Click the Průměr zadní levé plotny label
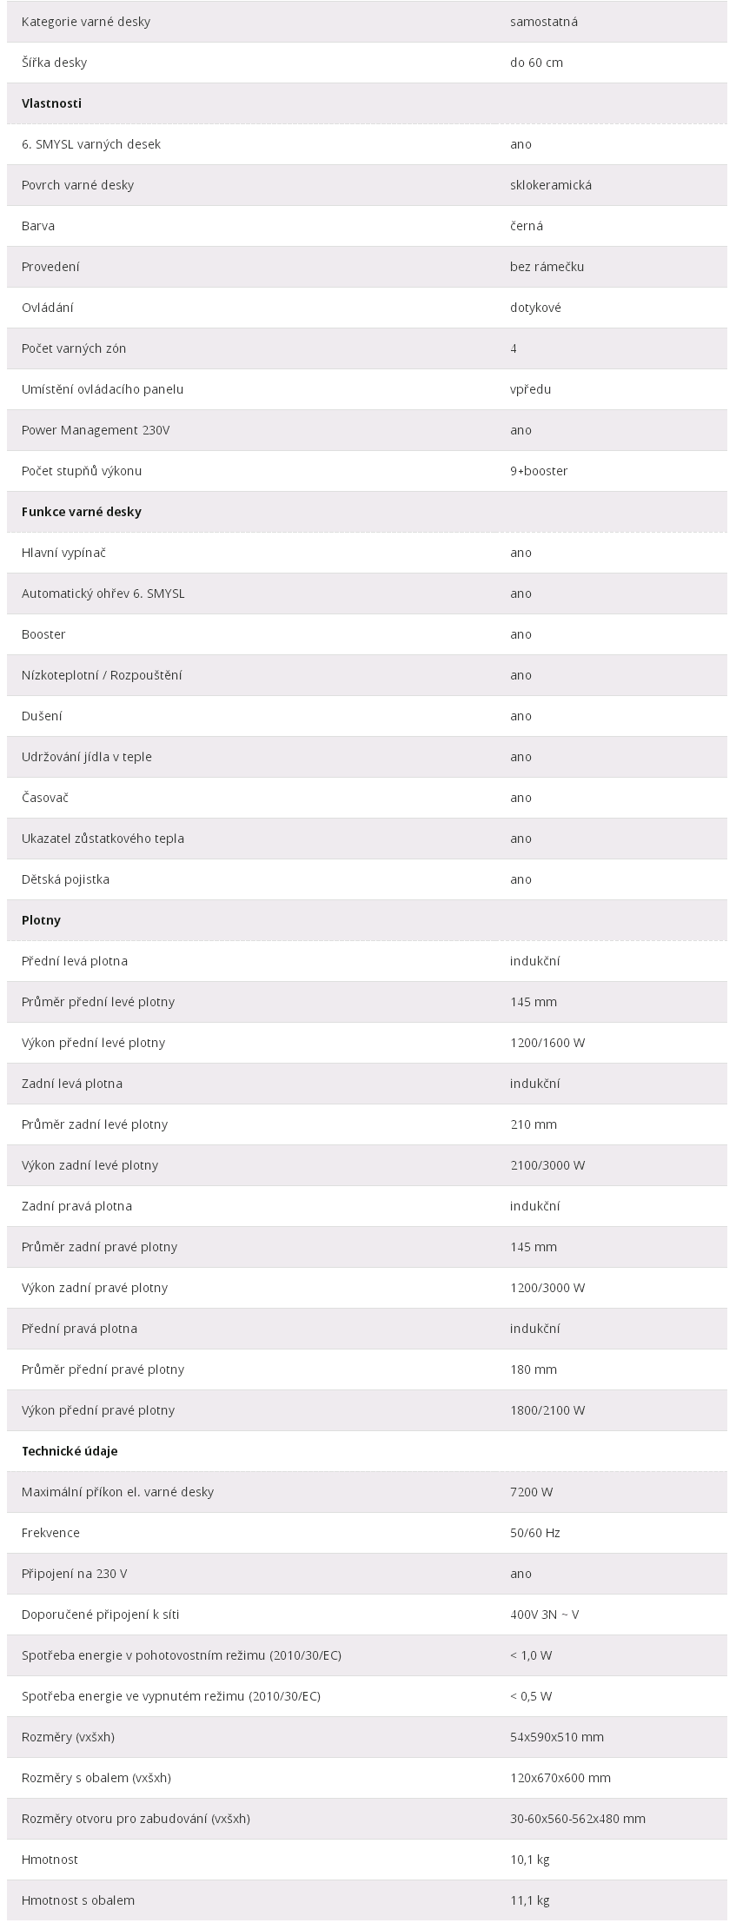This screenshot has width=736, height=1923. 94,1124
